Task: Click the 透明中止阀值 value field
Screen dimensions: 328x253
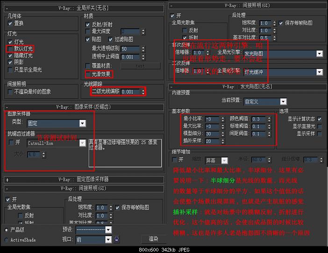Action: tap(130, 57)
